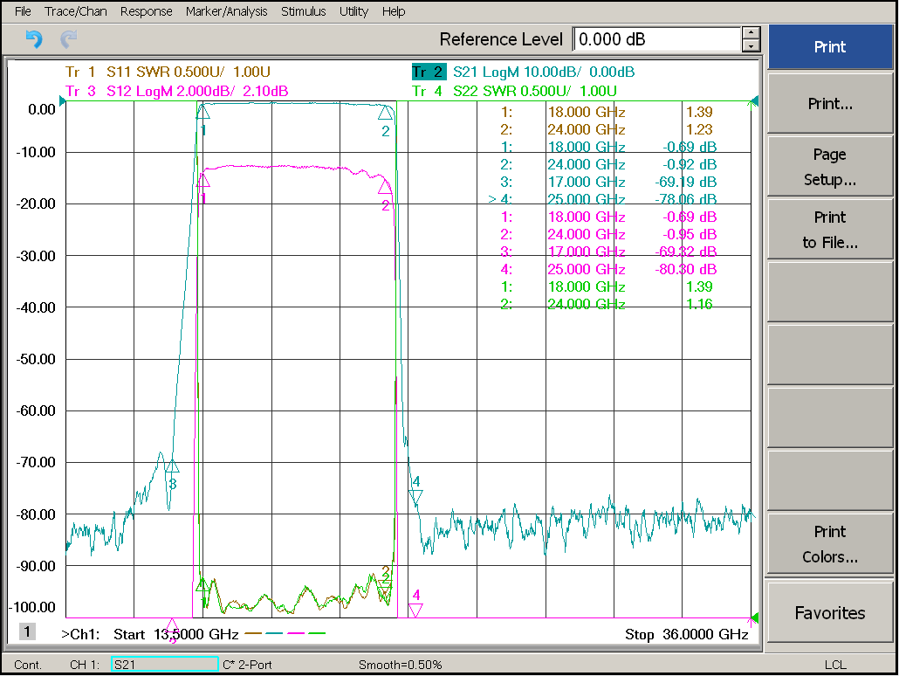Increase Reference Level with up stepper arrow

pos(751,32)
